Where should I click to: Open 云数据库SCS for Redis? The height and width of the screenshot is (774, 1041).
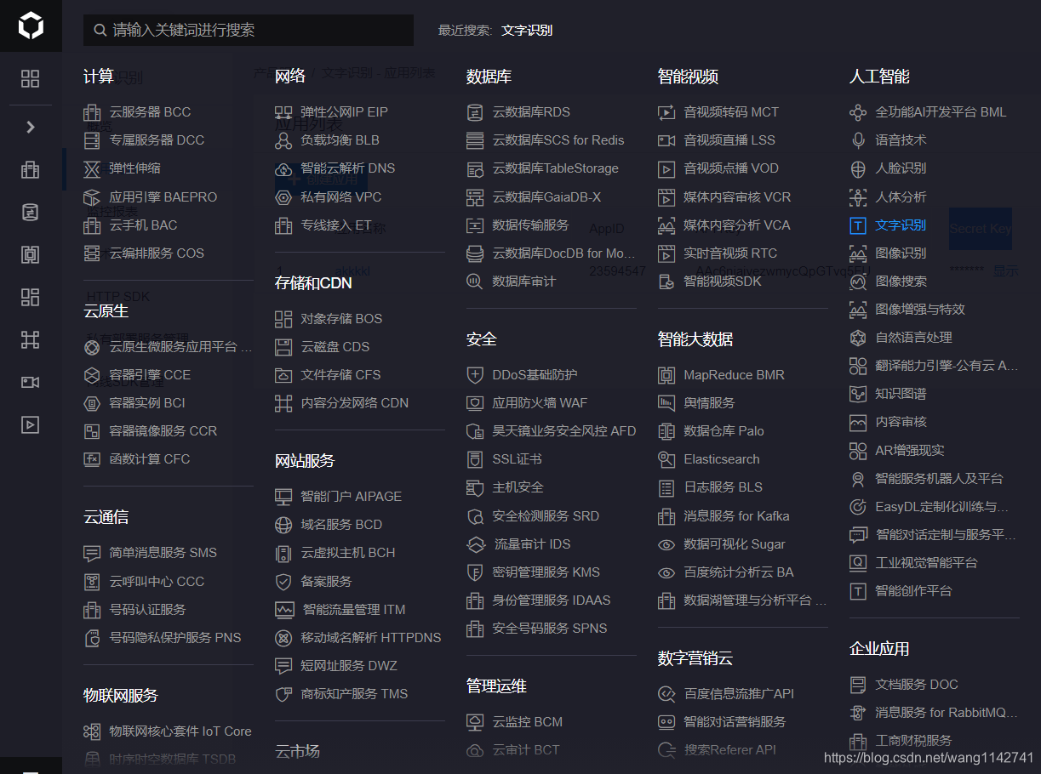click(558, 140)
